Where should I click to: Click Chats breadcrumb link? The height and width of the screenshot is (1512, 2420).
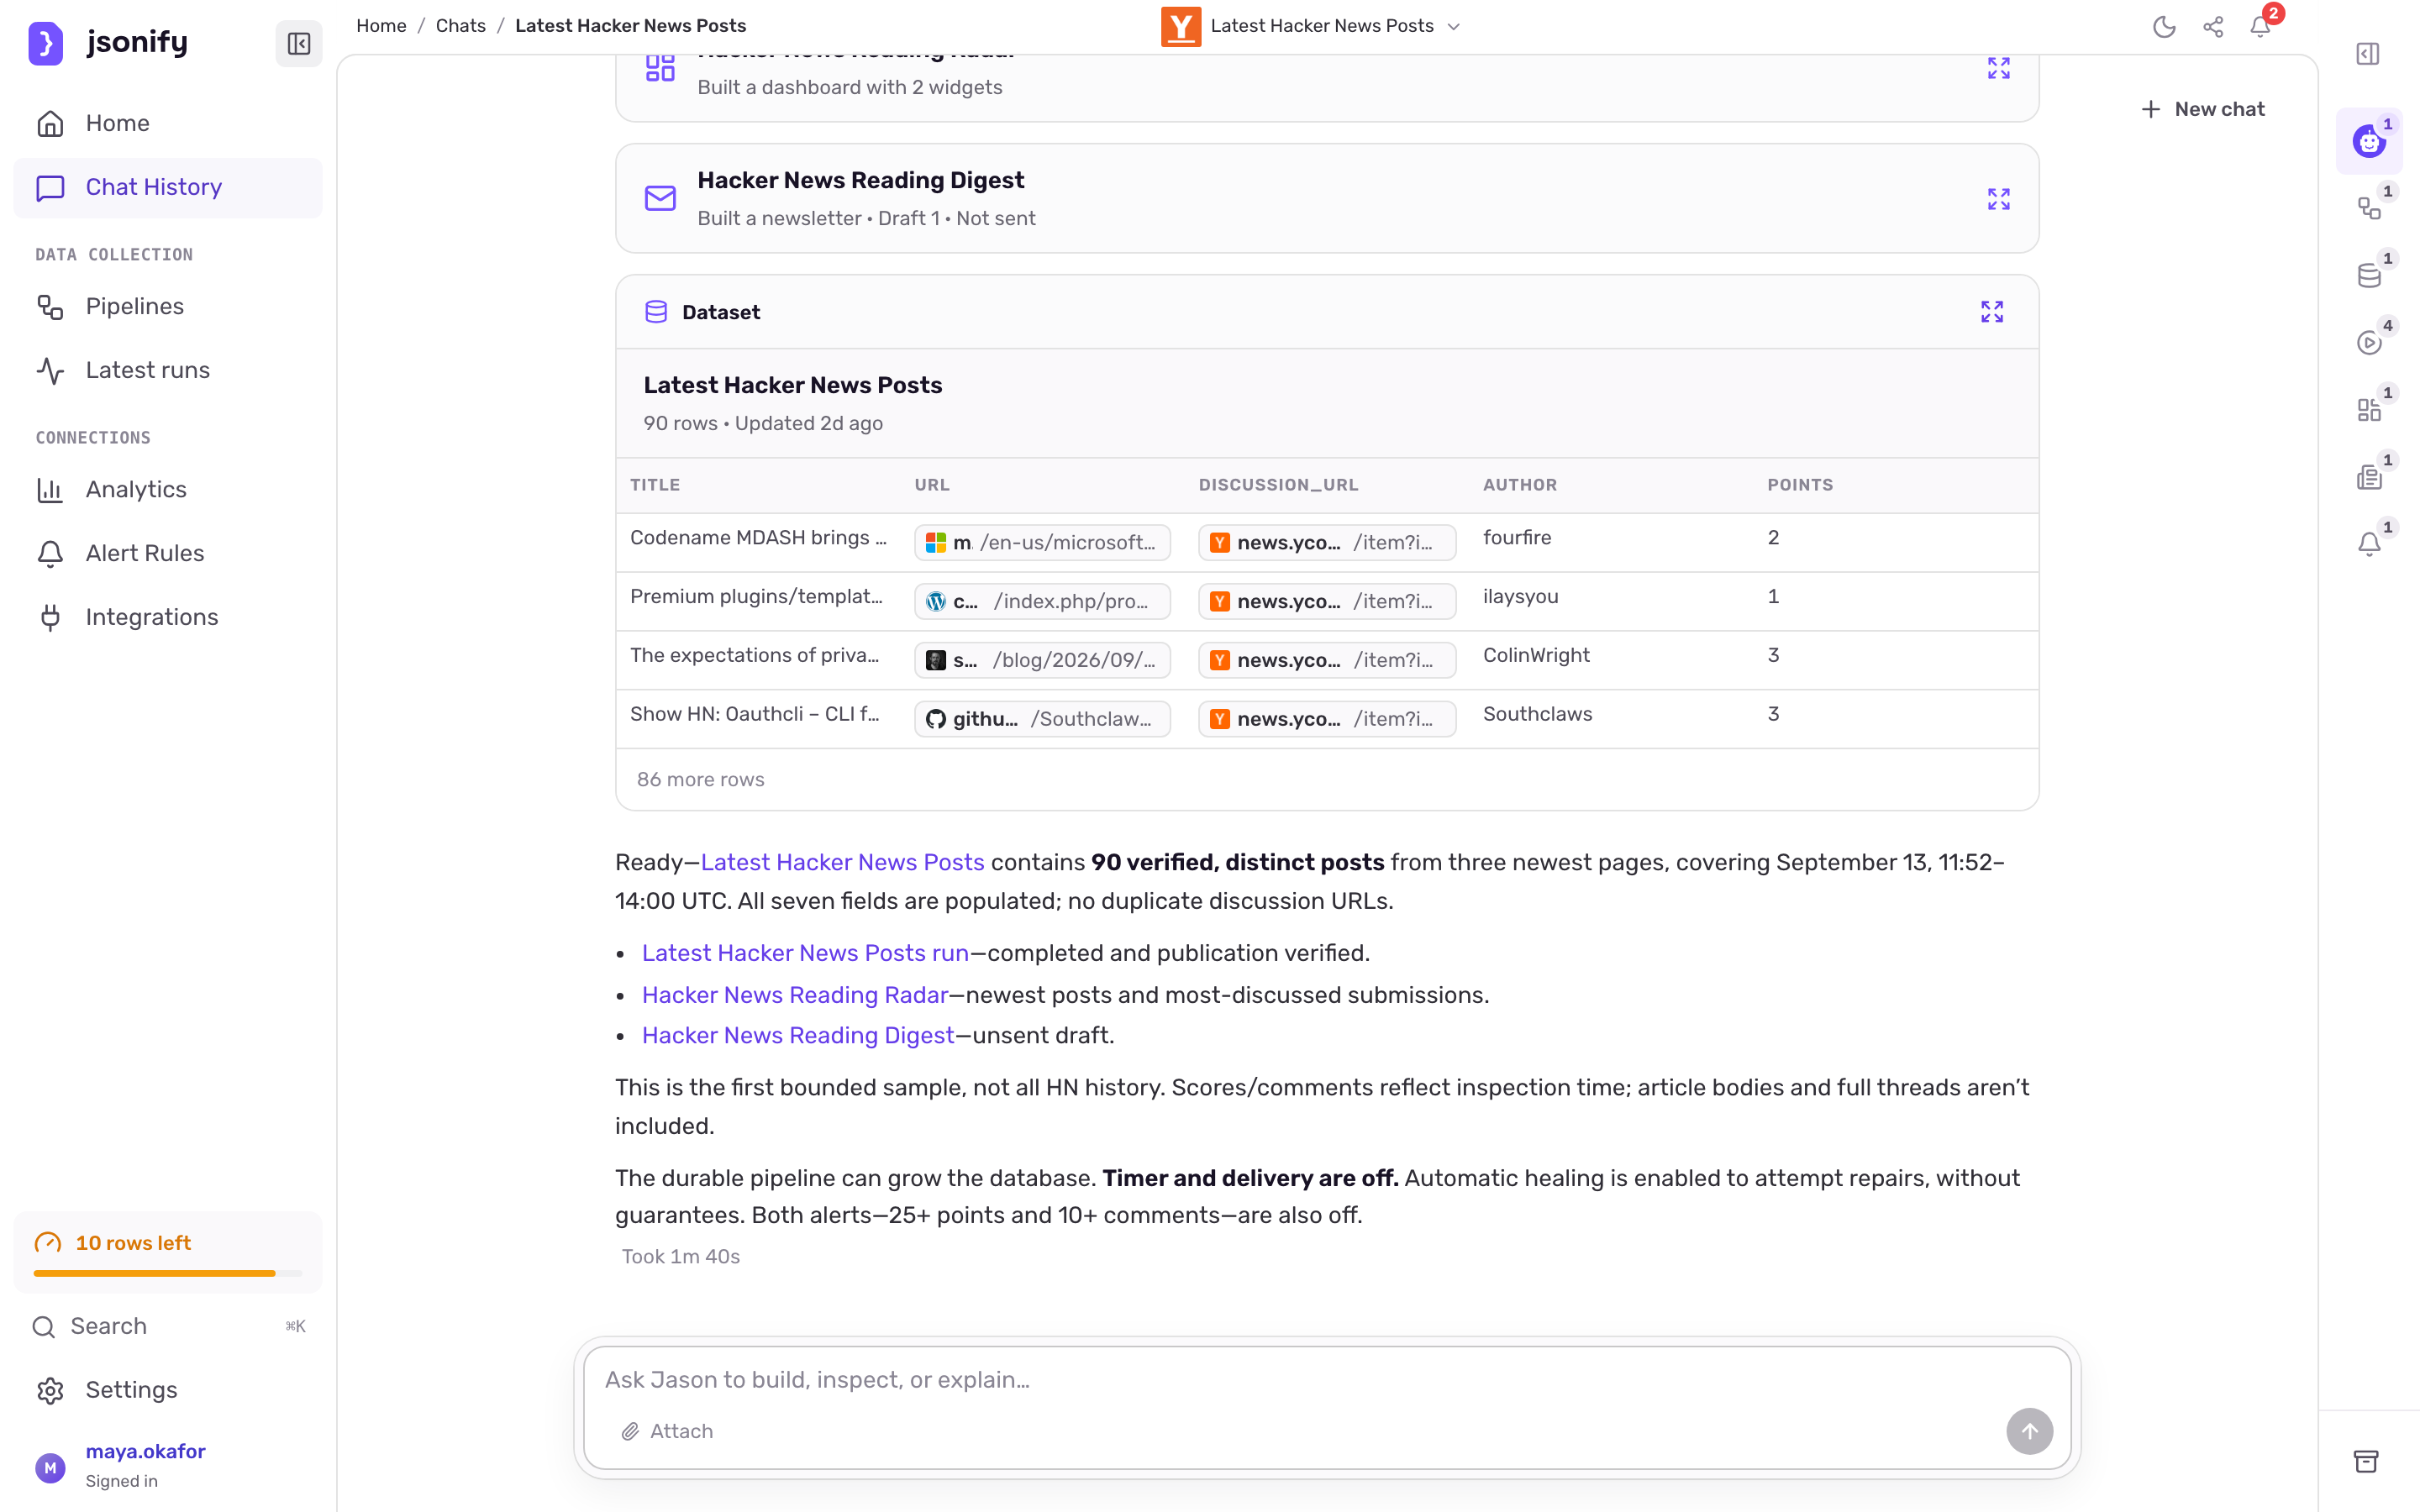(461, 26)
